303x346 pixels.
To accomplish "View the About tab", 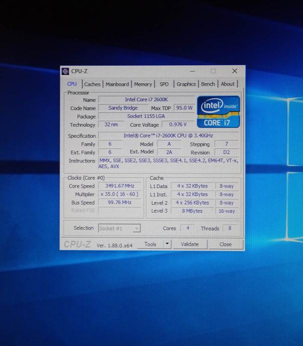I will (x=228, y=84).
